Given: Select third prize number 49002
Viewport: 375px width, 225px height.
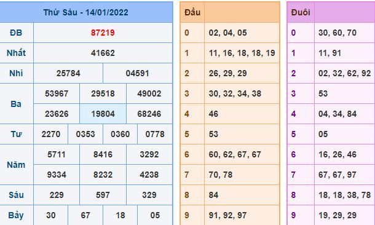Looking at the screenshot, I should [149, 93].
